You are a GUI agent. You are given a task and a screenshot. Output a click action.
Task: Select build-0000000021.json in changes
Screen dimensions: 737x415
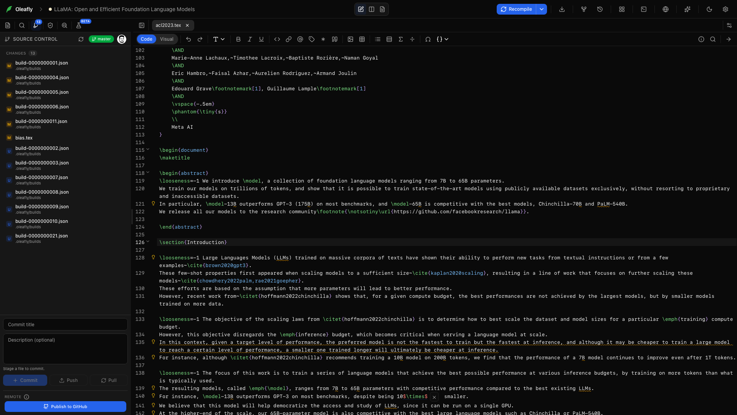65,239
